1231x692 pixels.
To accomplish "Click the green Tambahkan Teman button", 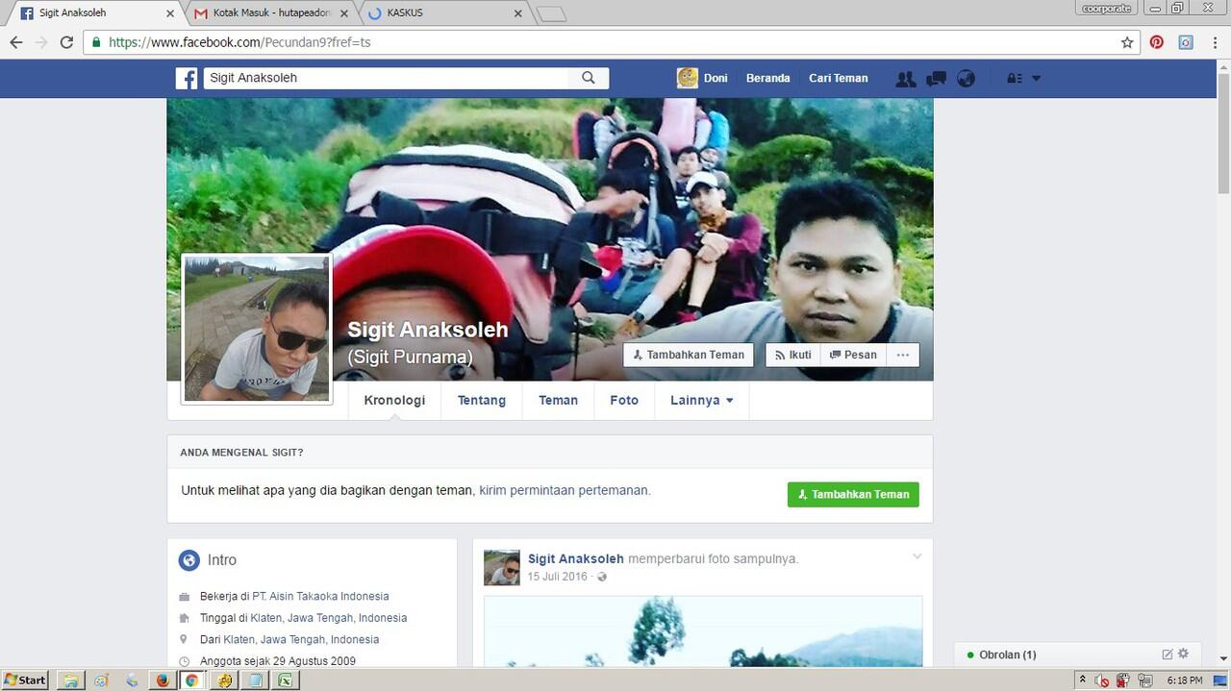I will coord(853,494).
